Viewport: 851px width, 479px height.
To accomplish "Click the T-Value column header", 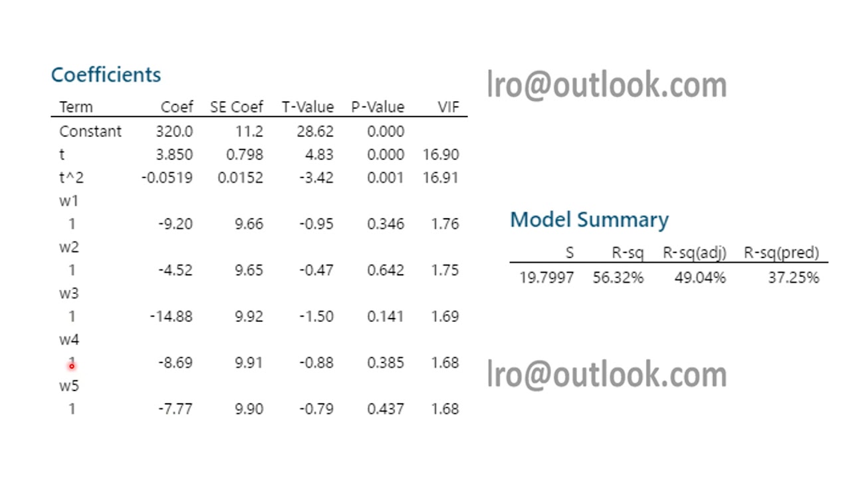I will tap(307, 107).
